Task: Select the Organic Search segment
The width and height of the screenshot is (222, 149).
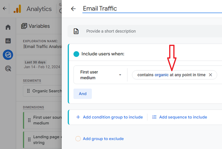Action: click(x=42, y=91)
